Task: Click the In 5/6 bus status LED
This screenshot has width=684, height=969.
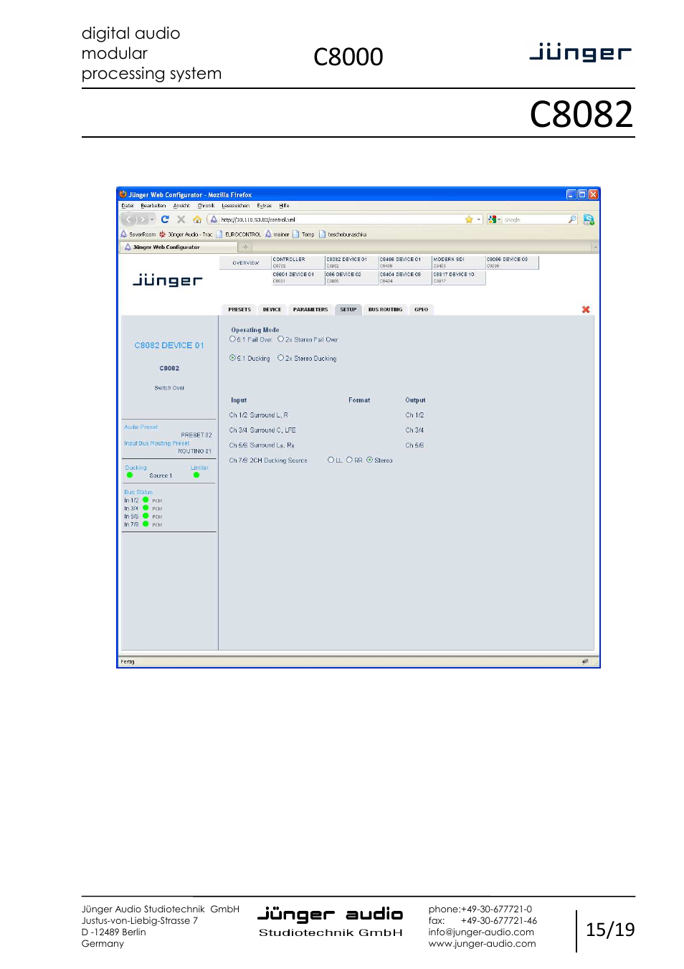Action: [x=146, y=516]
